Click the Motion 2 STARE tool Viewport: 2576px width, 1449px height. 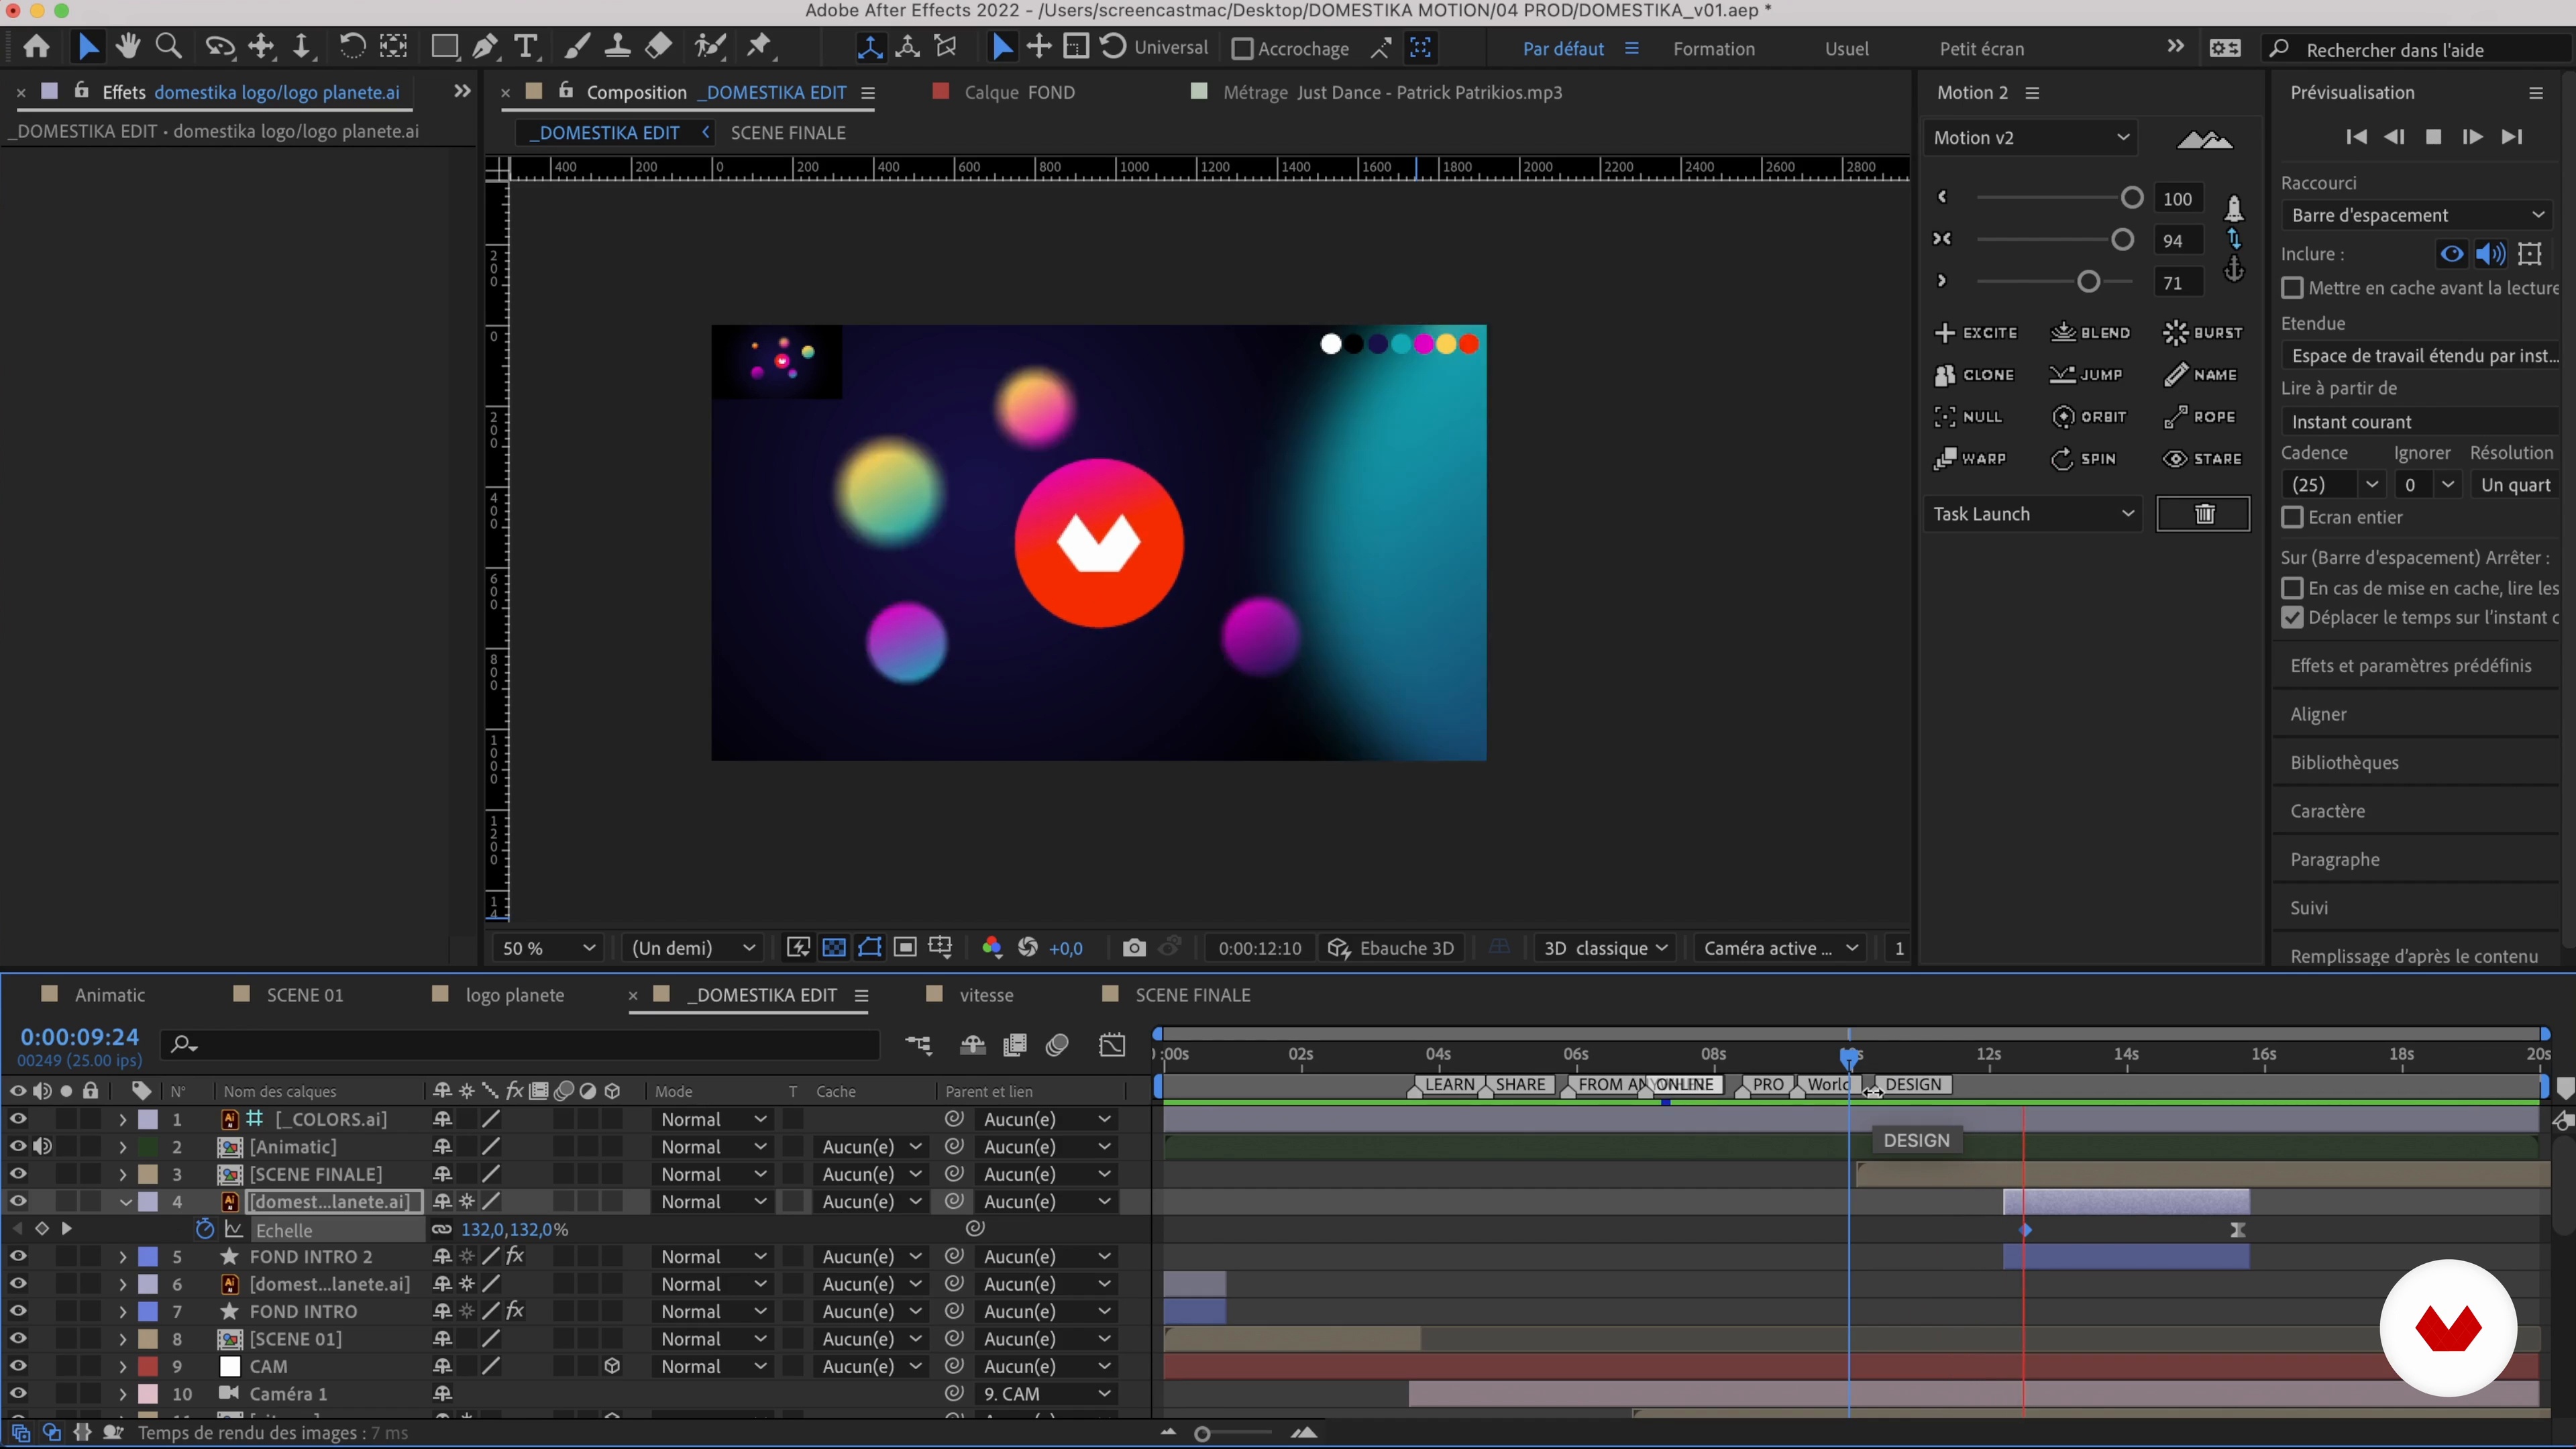point(2203,459)
